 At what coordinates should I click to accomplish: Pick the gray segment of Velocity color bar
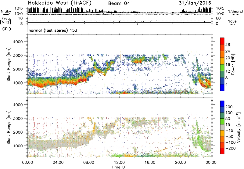click(x=222, y=127)
